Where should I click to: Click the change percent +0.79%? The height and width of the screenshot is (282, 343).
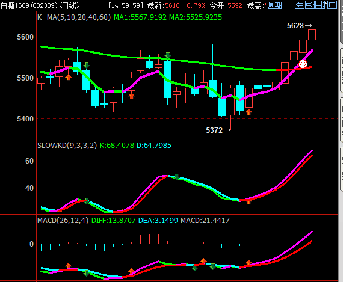194,5
